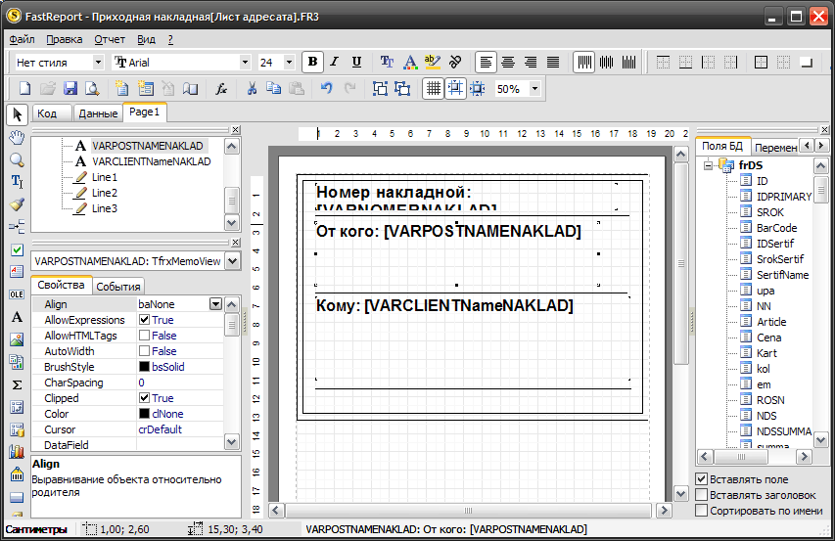
Task: Open the Arial font name dropdown
Action: click(x=245, y=63)
